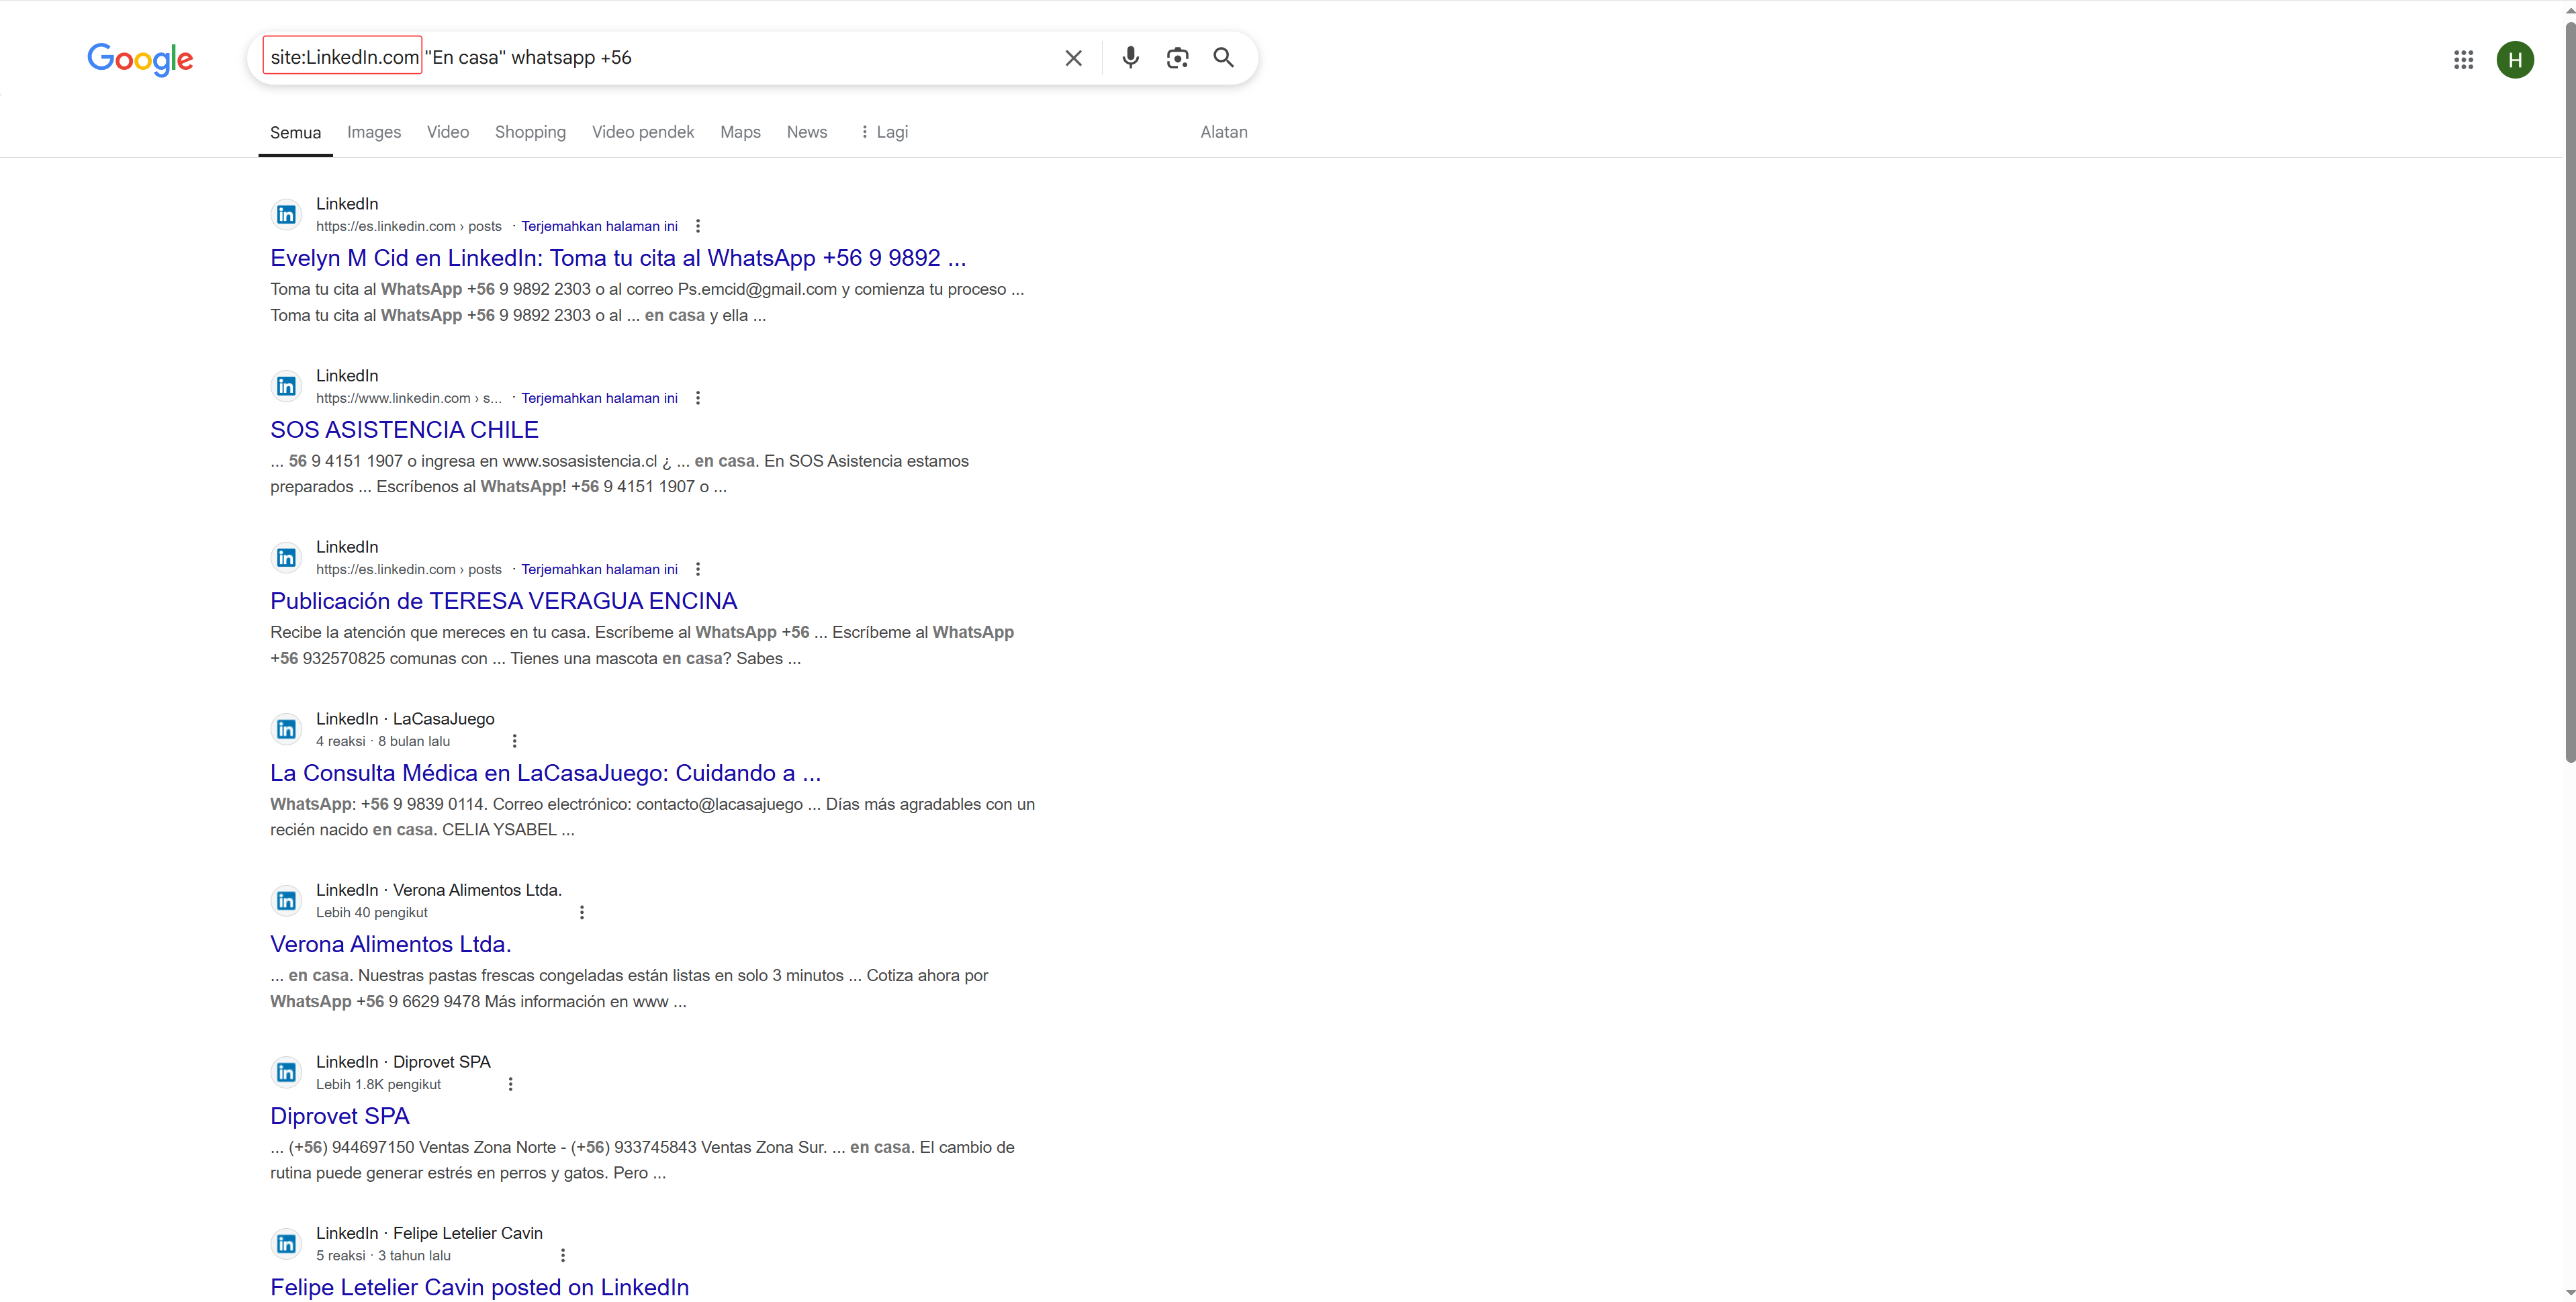Open the Google apps grid

click(x=2463, y=60)
